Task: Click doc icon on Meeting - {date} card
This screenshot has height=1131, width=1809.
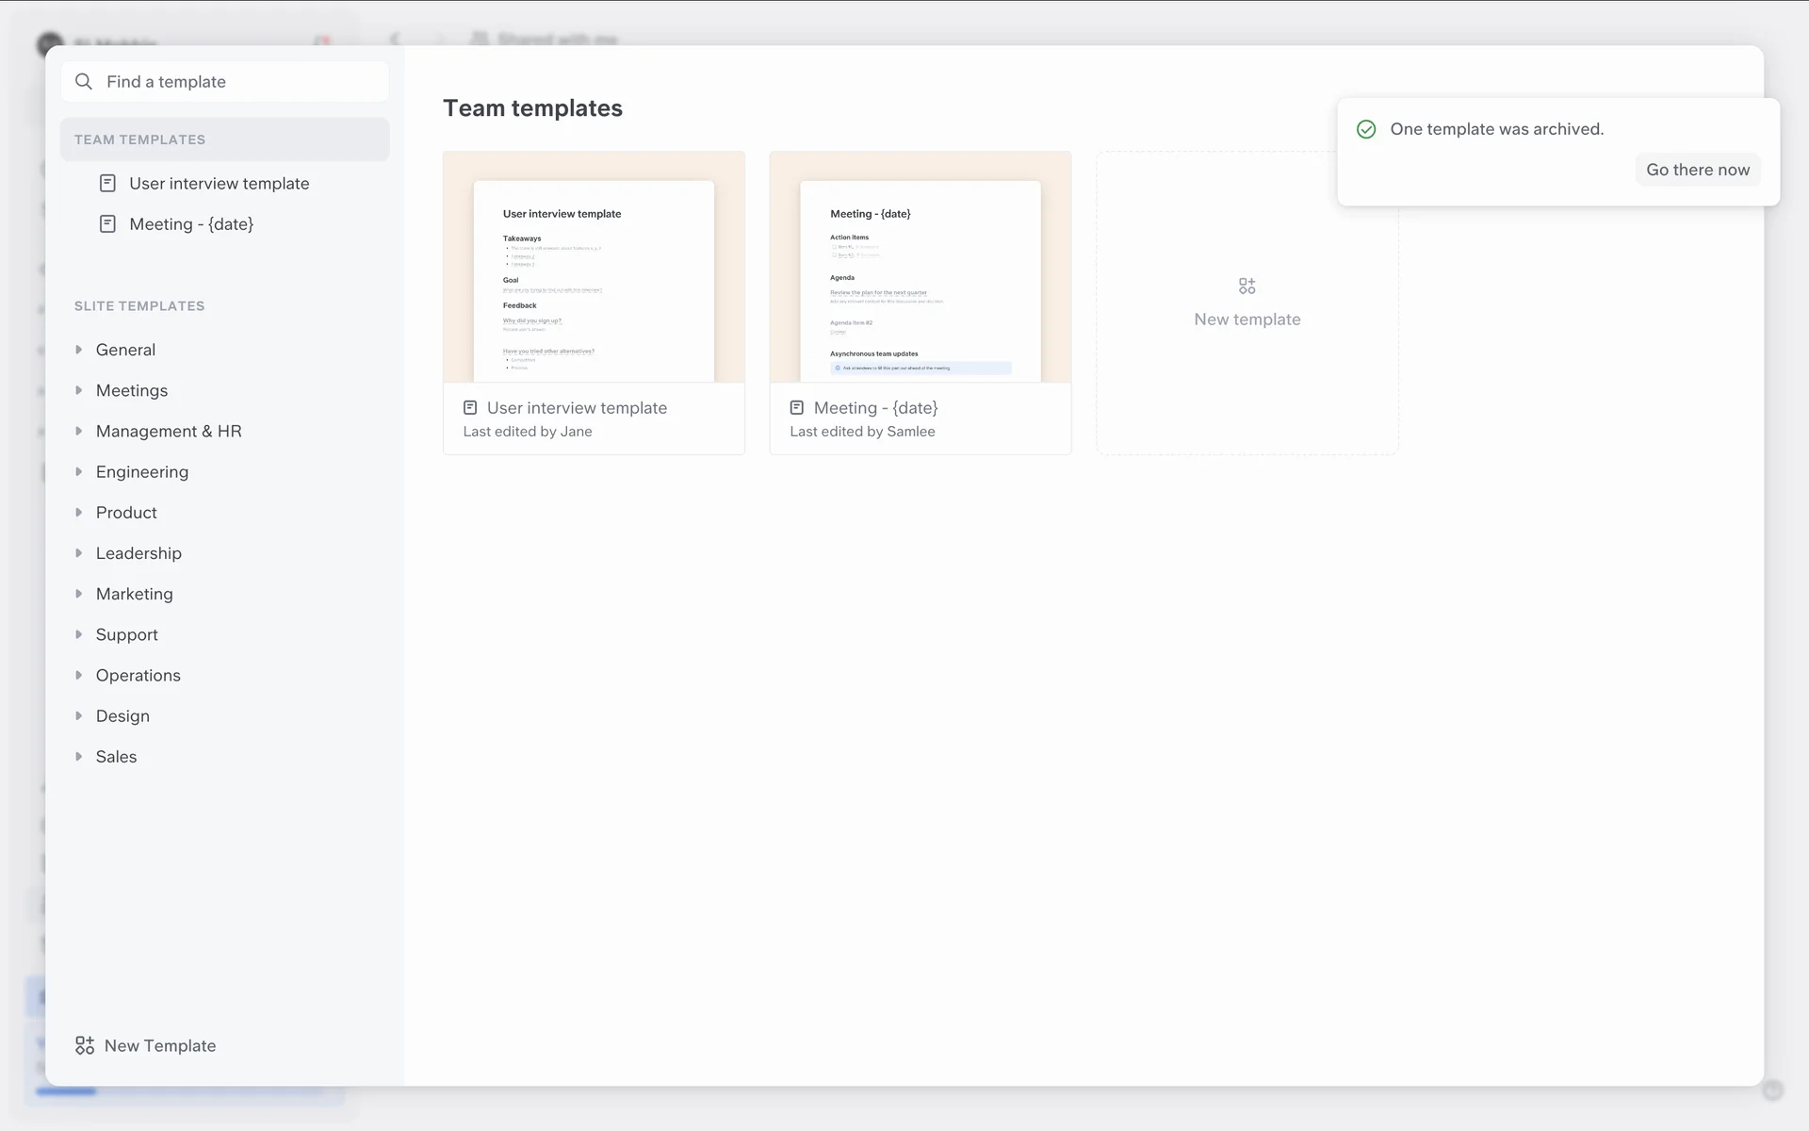Action: pyautogui.click(x=797, y=408)
